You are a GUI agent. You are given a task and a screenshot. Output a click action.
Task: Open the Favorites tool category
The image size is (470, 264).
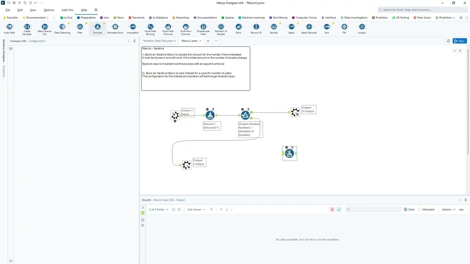point(11,18)
